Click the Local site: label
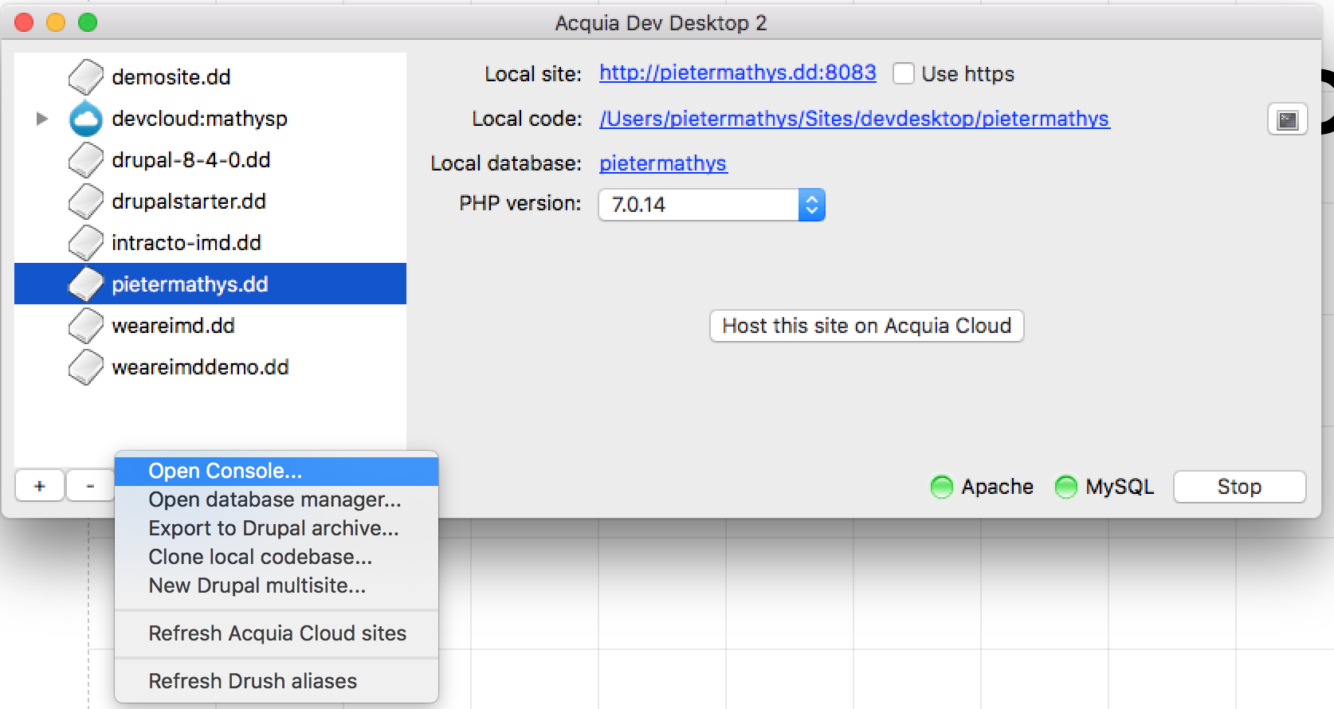The width and height of the screenshot is (1334, 709). [x=533, y=74]
